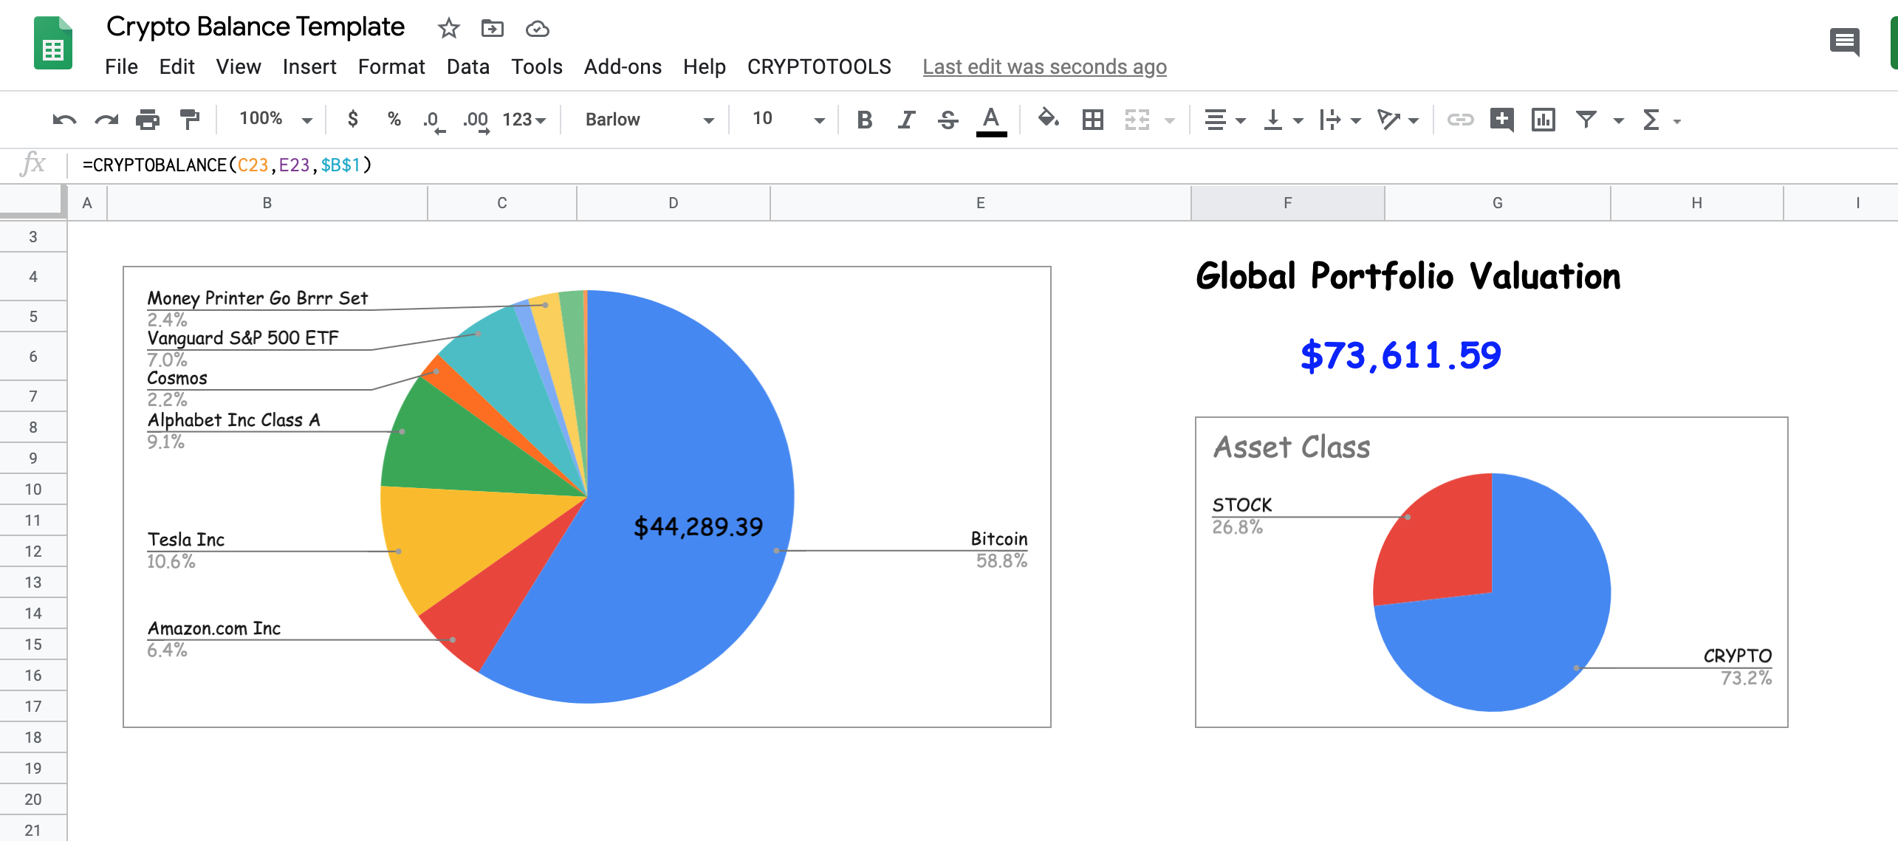Format as currency with dollar icon
Screen dimensions: 1898x841
[x=353, y=119]
